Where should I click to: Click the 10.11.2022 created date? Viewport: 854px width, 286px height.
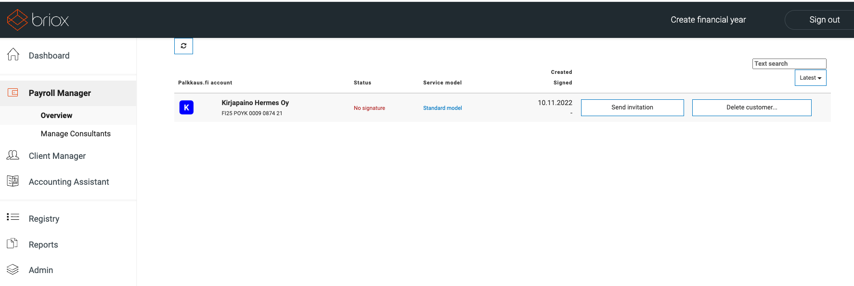[555, 103]
